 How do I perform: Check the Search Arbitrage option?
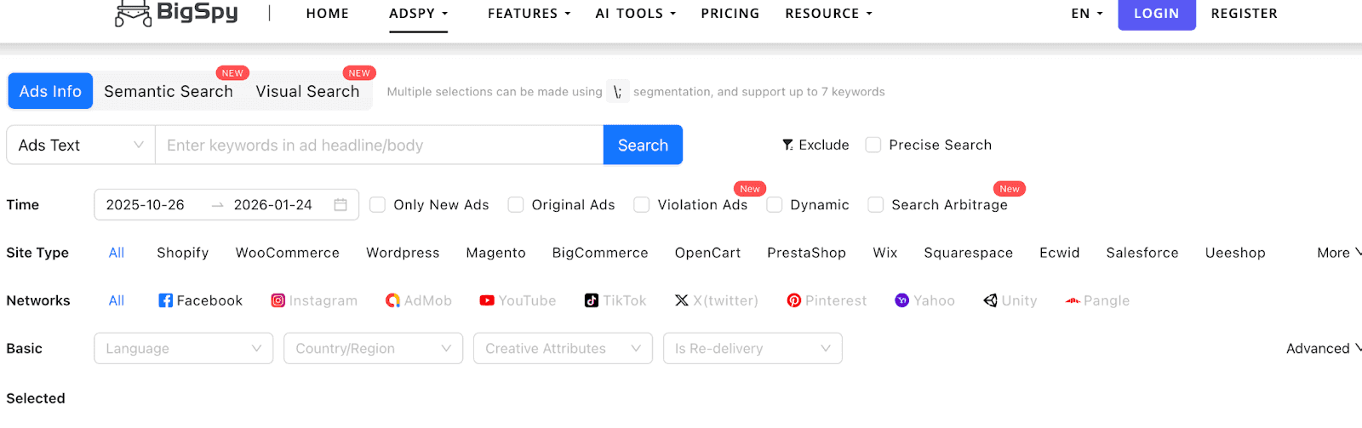pos(876,205)
